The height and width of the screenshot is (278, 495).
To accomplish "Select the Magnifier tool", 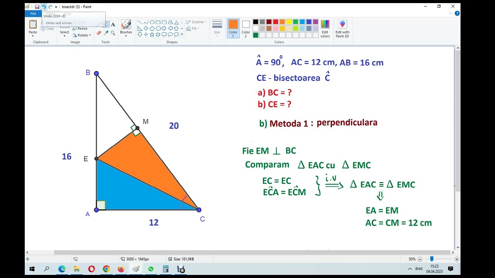I will point(113,33).
